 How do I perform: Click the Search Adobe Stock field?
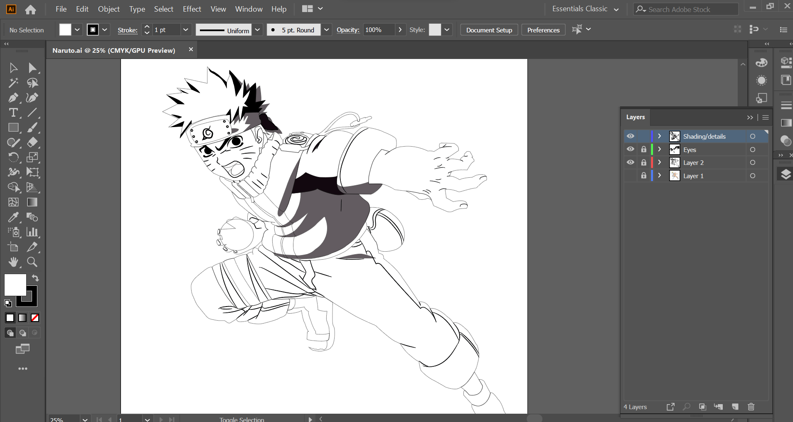(x=686, y=9)
